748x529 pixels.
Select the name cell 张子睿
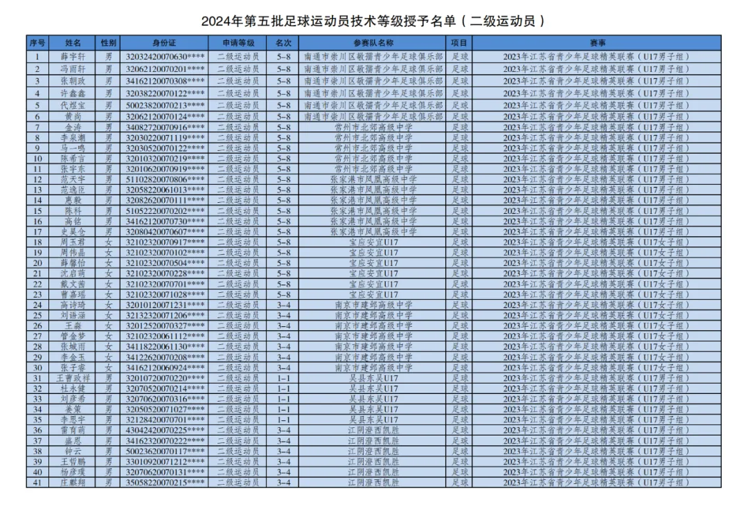pyautogui.click(x=73, y=368)
